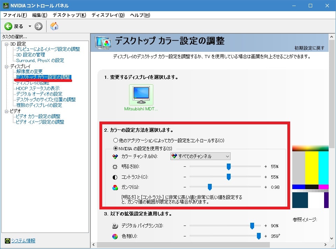
Task: Click the horizontal scrollbar left arrow
Action: point(94,244)
